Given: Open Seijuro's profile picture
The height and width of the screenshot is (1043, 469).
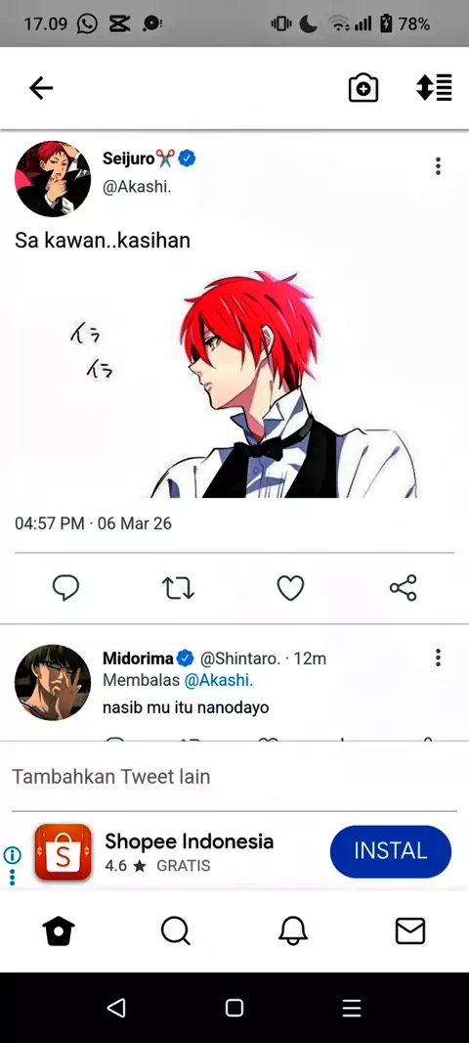Looking at the screenshot, I should click(x=53, y=178).
